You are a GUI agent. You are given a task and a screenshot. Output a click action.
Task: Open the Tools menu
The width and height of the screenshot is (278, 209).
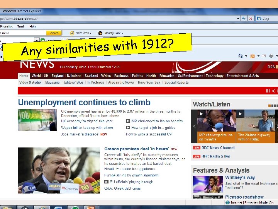coord(21,26)
